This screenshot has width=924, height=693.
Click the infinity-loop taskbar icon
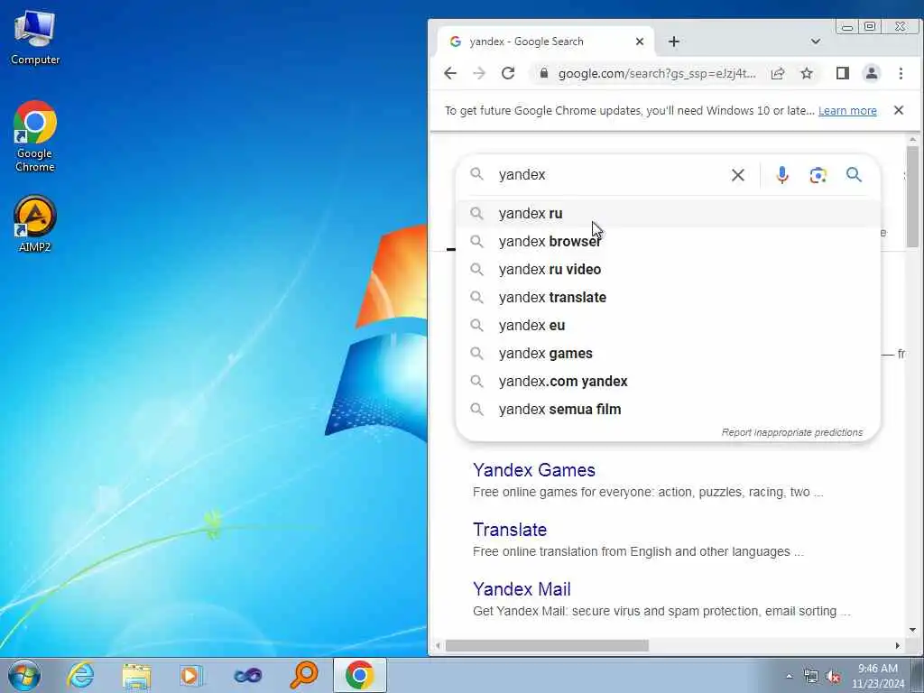coord(247,675)
